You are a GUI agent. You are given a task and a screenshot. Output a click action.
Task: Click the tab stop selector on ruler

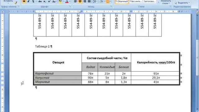pyautogui.click(x=2, y=12)
